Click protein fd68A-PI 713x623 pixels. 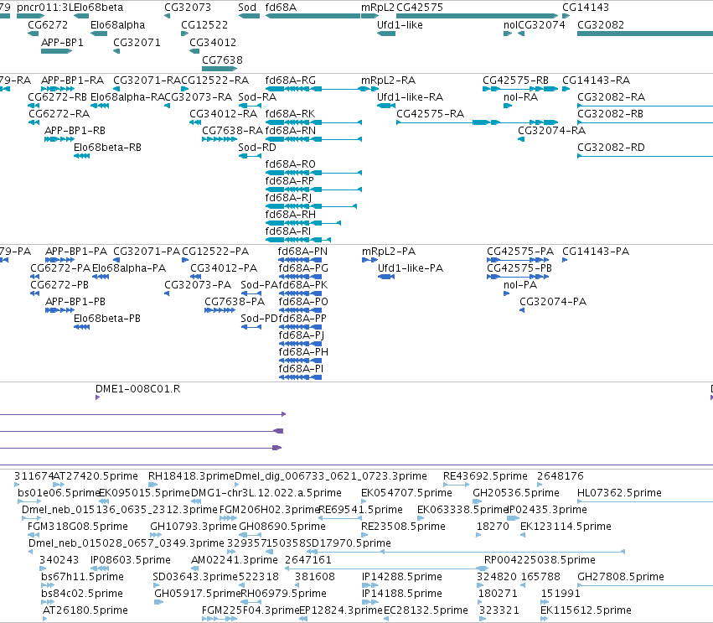[301, 369]
